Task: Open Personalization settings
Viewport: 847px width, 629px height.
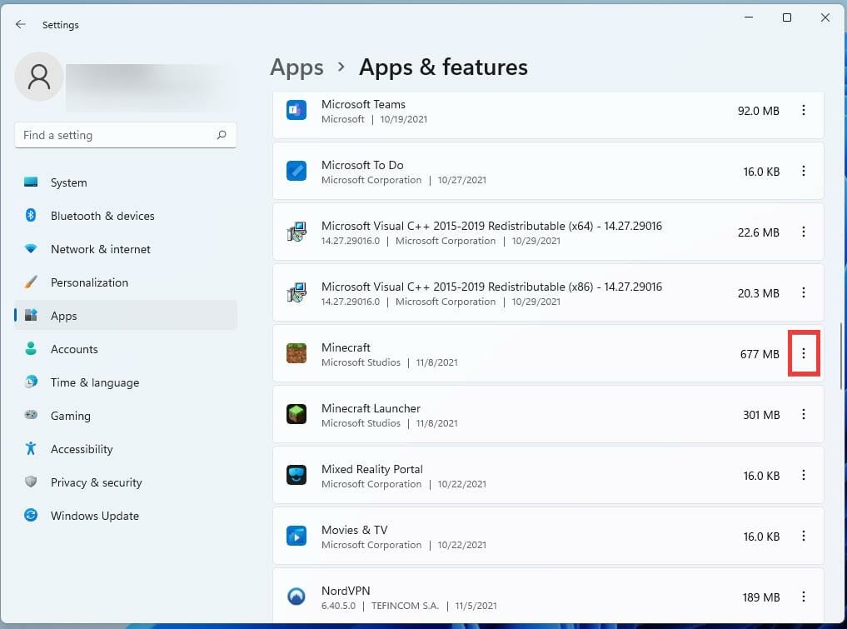Action: tap(125, 282)
